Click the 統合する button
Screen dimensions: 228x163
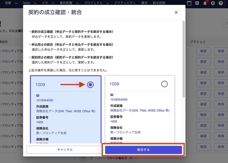143,150
